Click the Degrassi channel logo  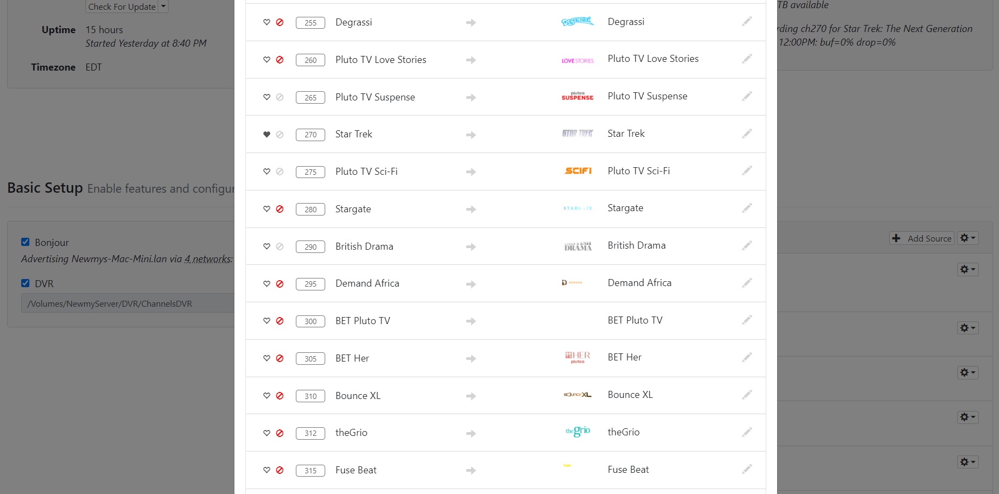(577, 21)
